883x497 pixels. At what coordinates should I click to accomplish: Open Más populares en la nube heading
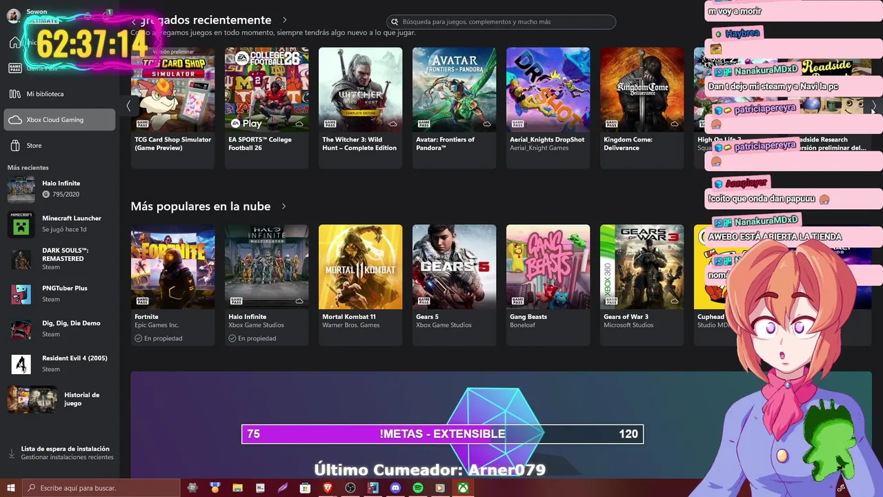point(201,206)
